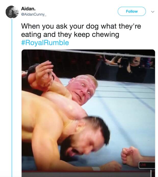Click the blue thread line beside the tweet
The height and width of the screenshot is (177, 158).
(12, 98)
